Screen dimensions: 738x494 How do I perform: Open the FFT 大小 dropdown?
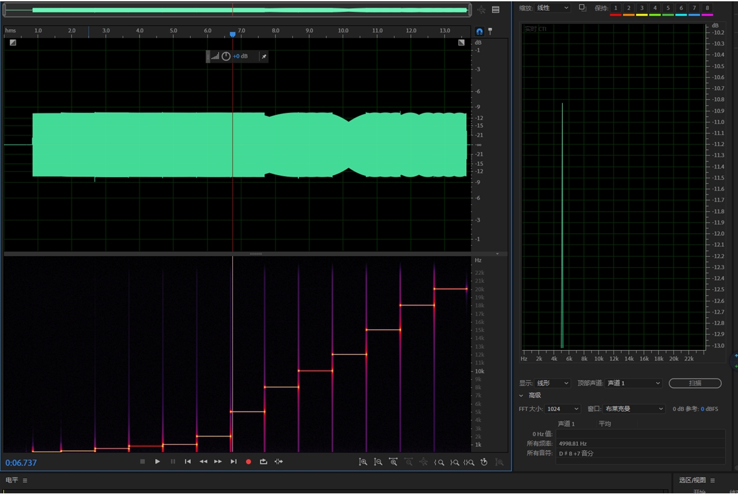[x=563, y=409]
